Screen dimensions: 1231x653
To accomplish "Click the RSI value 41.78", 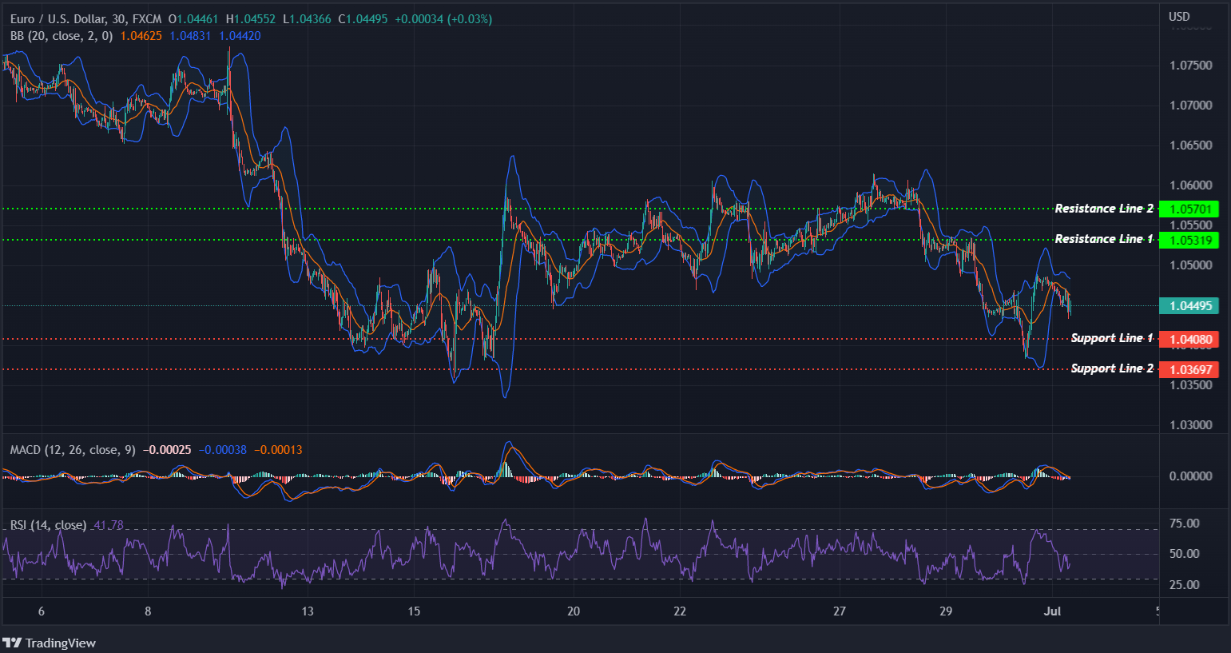I will point(106,525).
